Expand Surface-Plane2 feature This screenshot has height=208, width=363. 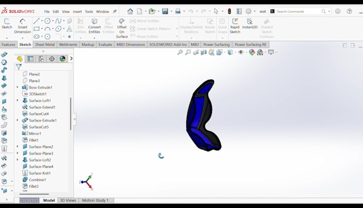tap(18, 147)
